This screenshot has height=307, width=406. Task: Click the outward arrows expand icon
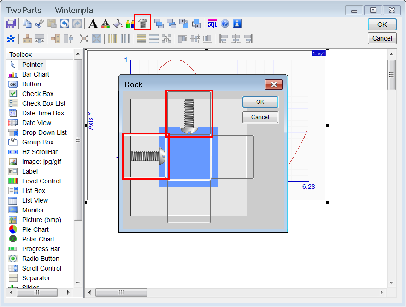97,39
